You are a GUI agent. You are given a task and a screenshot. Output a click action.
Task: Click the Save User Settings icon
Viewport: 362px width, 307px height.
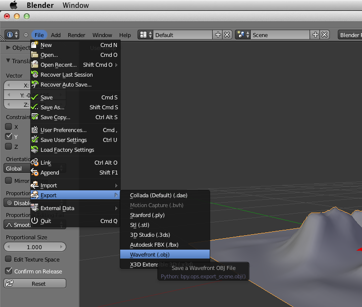coord(35,139)
